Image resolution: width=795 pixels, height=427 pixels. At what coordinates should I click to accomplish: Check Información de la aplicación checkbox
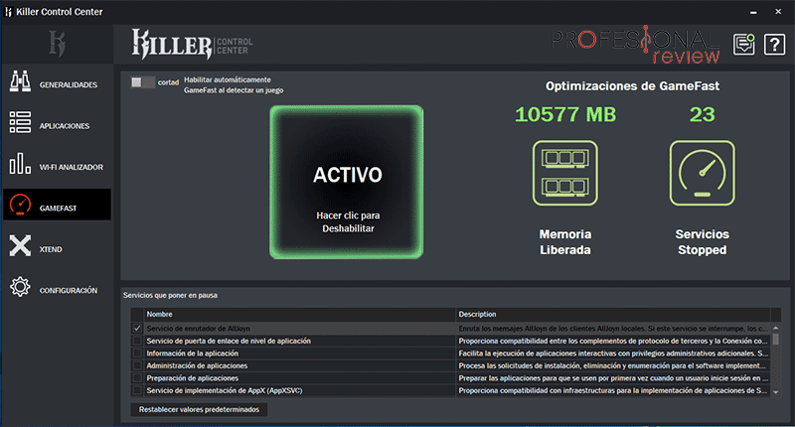(137, 354)
